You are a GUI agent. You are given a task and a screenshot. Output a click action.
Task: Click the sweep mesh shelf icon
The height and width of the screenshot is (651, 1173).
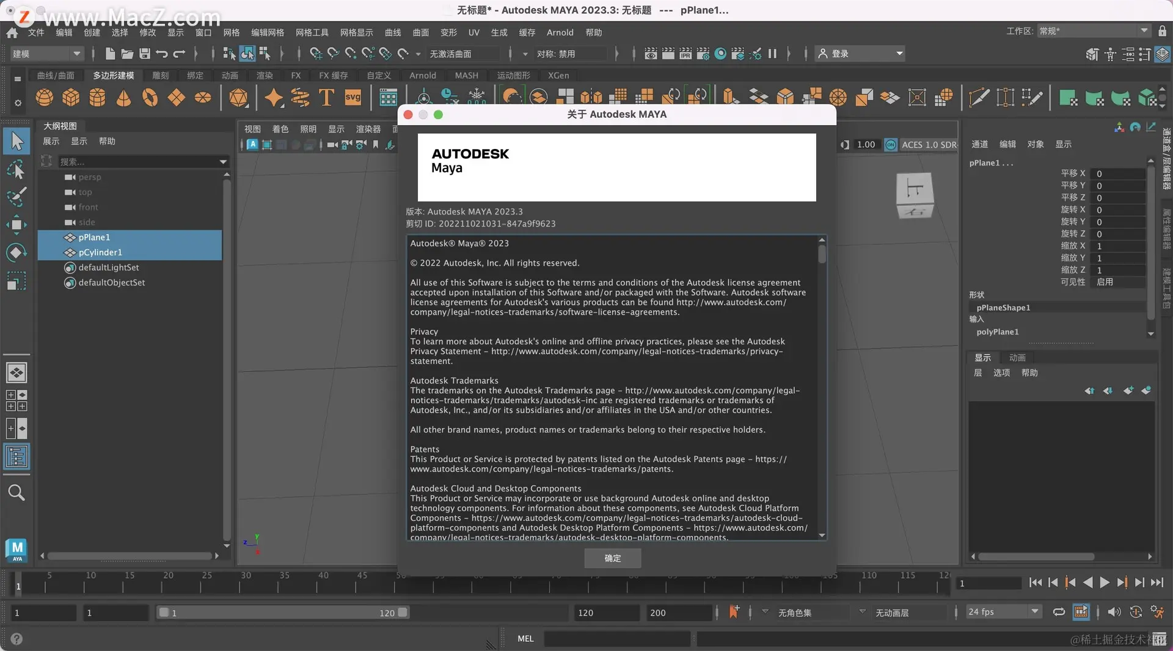(x=300, y=97)
